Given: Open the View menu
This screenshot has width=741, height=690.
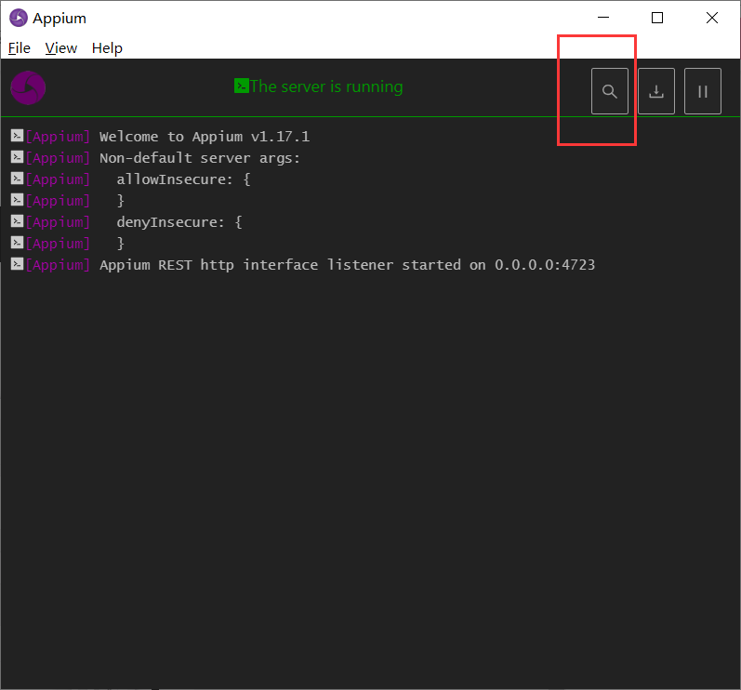Looking at the screenshot, I should click(61, 48).
